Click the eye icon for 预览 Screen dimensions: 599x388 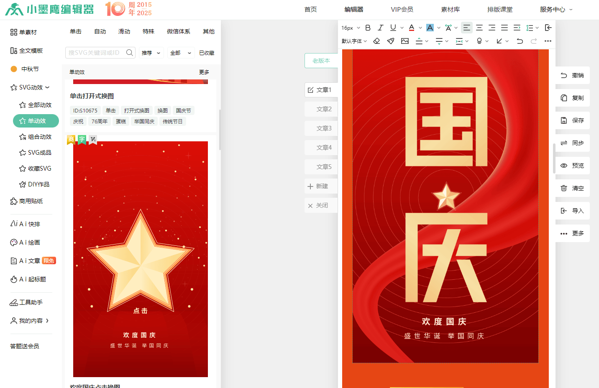point(564,166)
